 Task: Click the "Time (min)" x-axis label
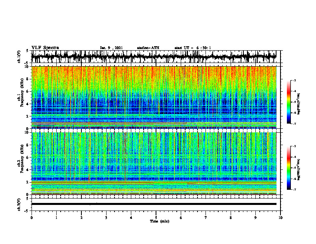[160, 221]
